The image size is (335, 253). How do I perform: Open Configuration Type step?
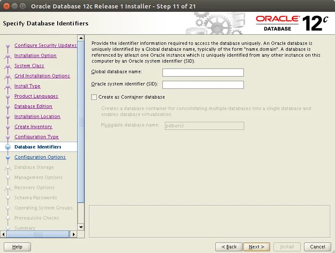coord(36,137)
